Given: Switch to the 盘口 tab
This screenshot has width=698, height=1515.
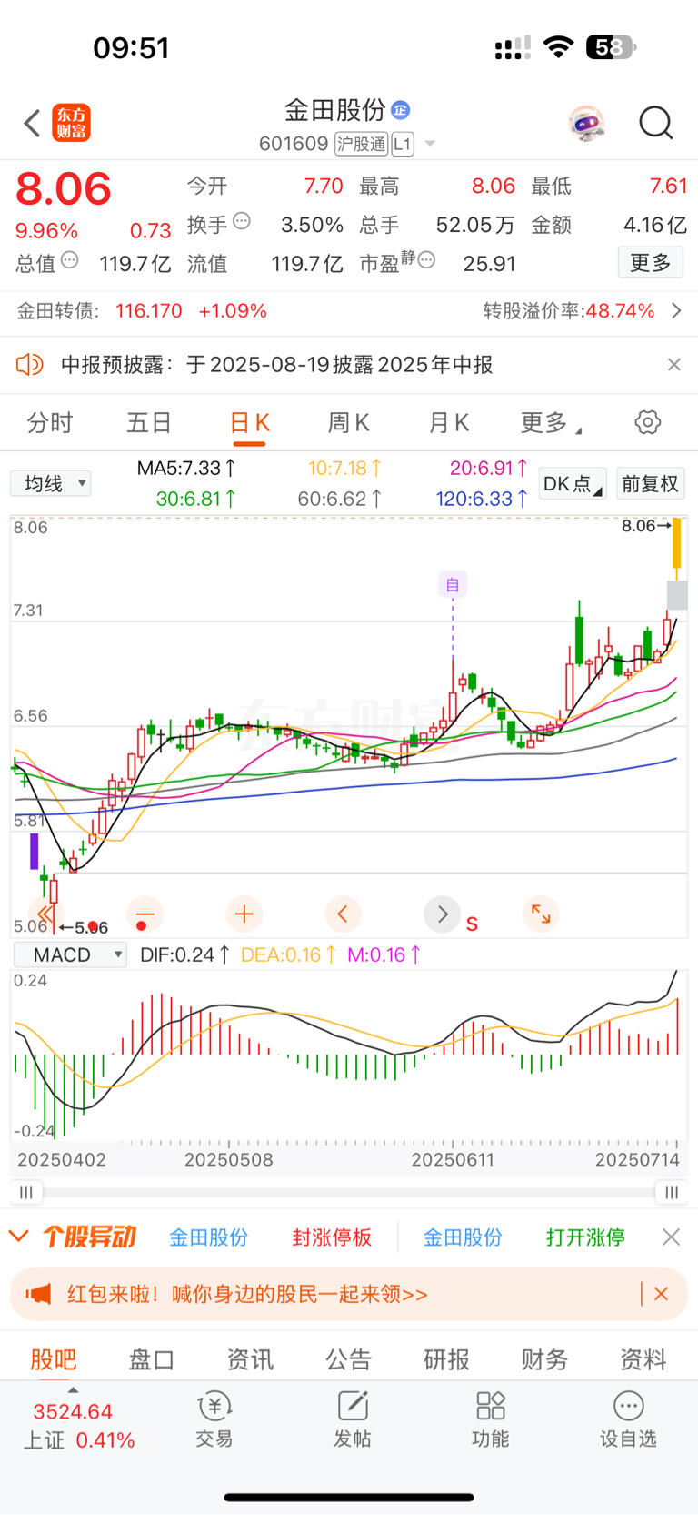Looking at the screenshot, I should tap(152, 1359).
